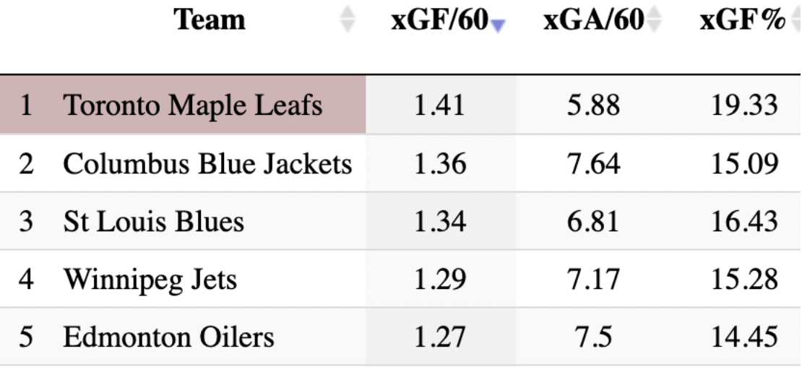Sort by the xGA/60 header text
This screenshot has height=367, width=802.
[593, 20]
